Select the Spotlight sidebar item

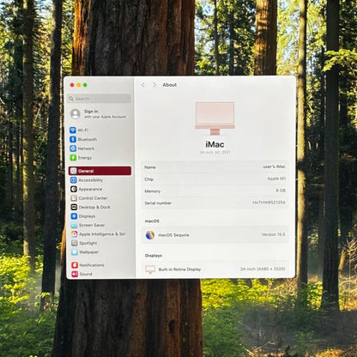pos(84,243)
